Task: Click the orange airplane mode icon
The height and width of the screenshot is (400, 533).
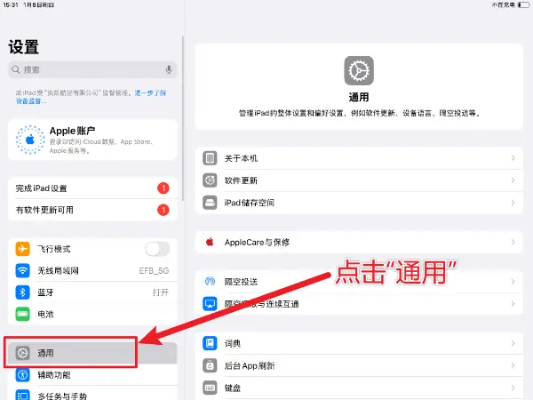Action: pos(23,249)
